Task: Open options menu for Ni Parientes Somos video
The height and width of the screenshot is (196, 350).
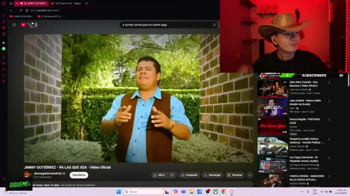Action: (x=329, y=158)
